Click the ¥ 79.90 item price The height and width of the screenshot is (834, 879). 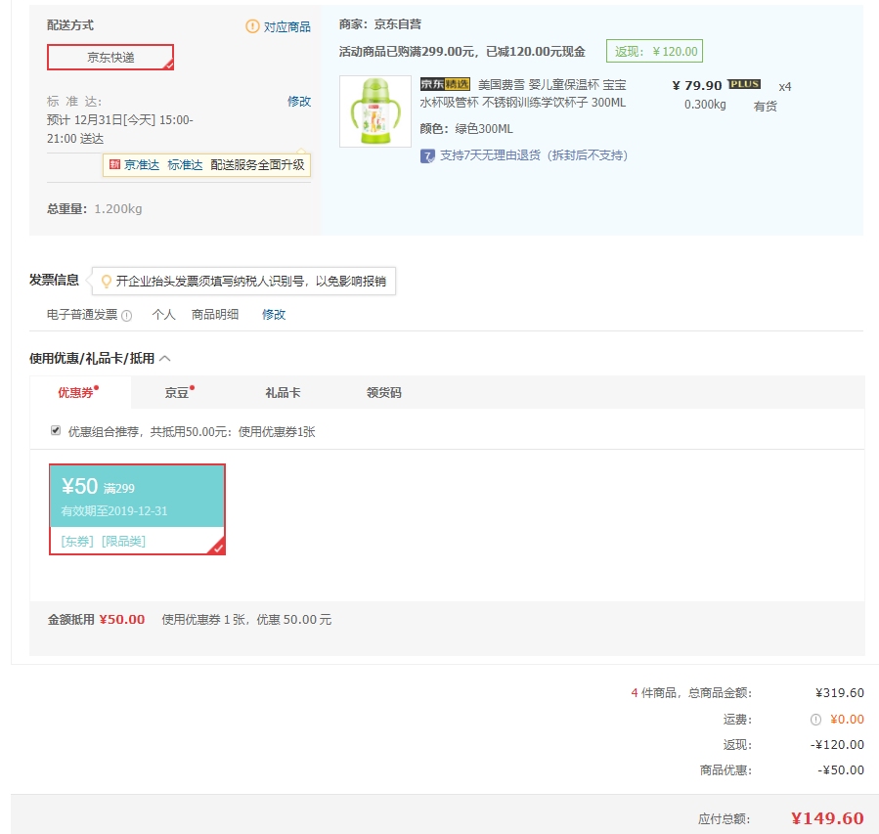tap(697, 85)
